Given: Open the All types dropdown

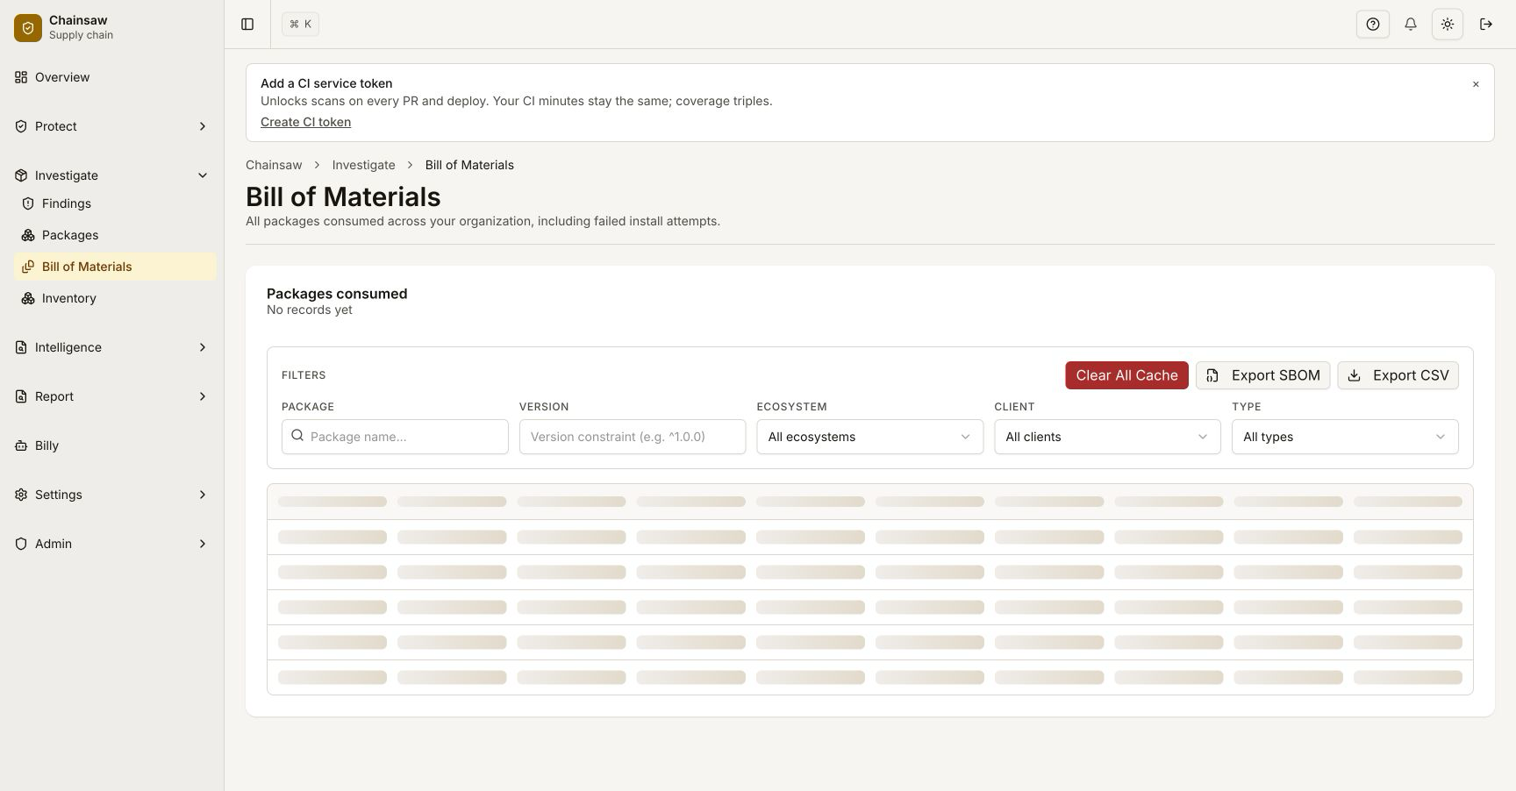Looking at the screenshot, I should pyautogui.click(x=1345, y=437).
